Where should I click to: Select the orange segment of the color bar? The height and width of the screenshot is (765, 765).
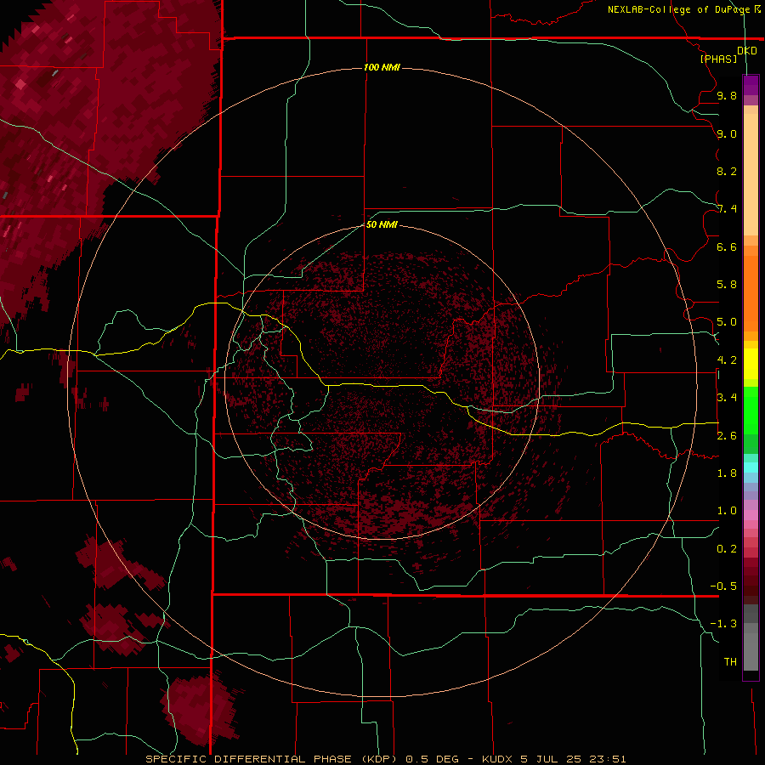click(x=751, y=293)
